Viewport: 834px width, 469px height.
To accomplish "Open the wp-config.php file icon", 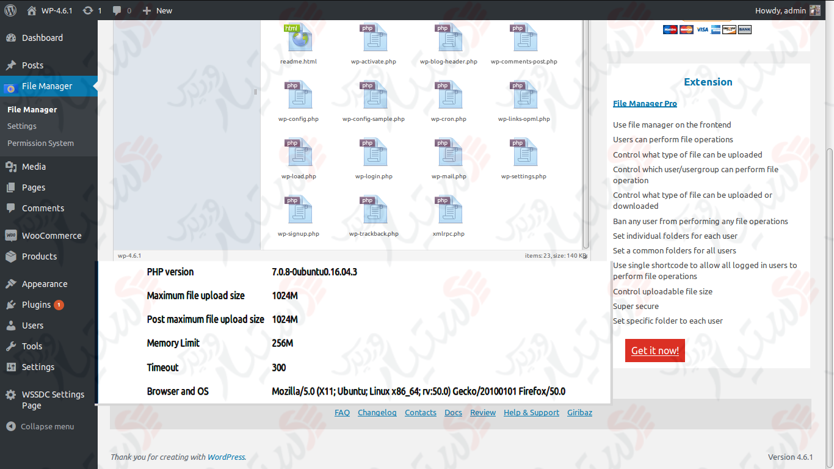I will pyautogui.click(x=299, y=96).
